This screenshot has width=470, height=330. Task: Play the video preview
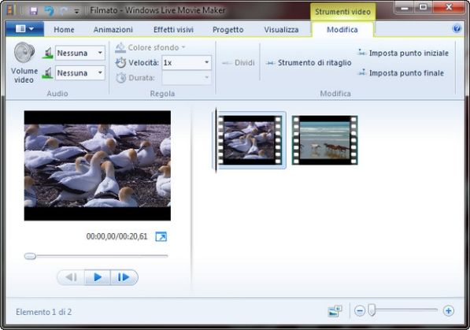[98, 277]
